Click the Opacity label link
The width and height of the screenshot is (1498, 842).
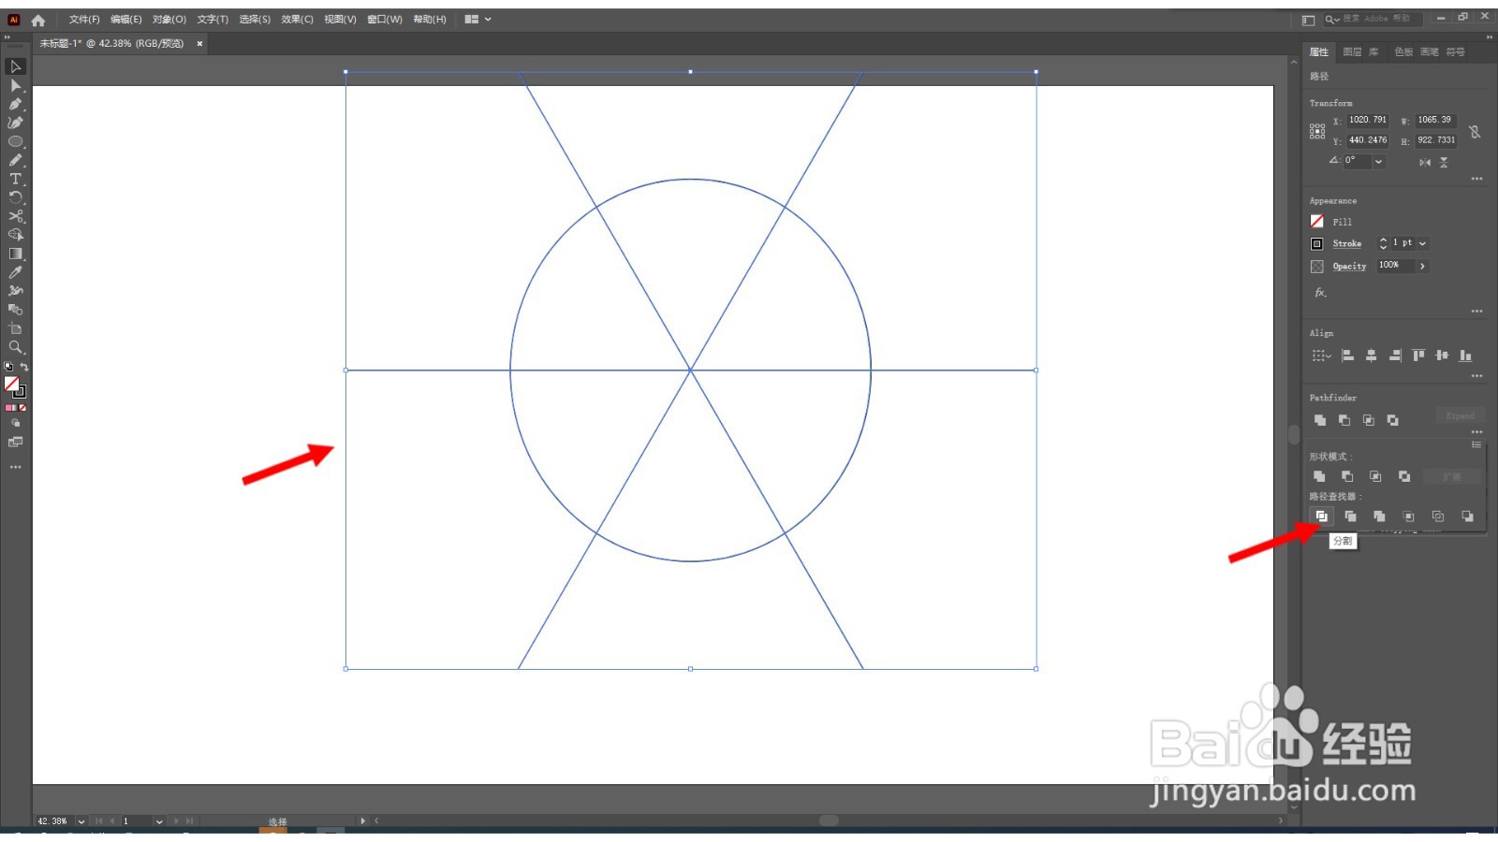(1349, 266)
